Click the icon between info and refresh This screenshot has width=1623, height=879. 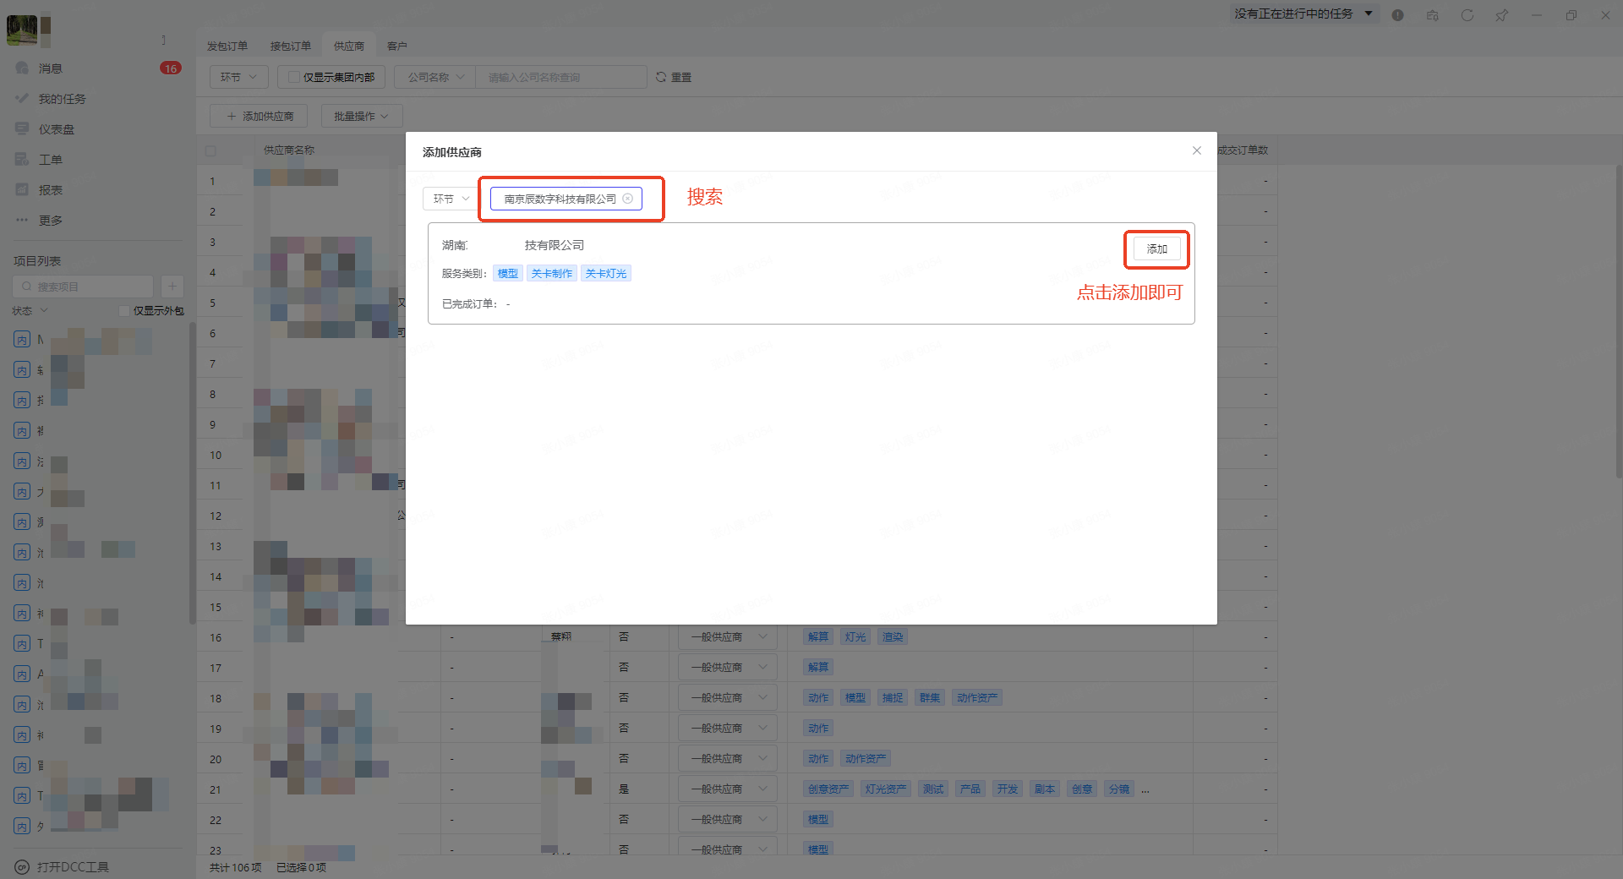[x=1432, y=15]
